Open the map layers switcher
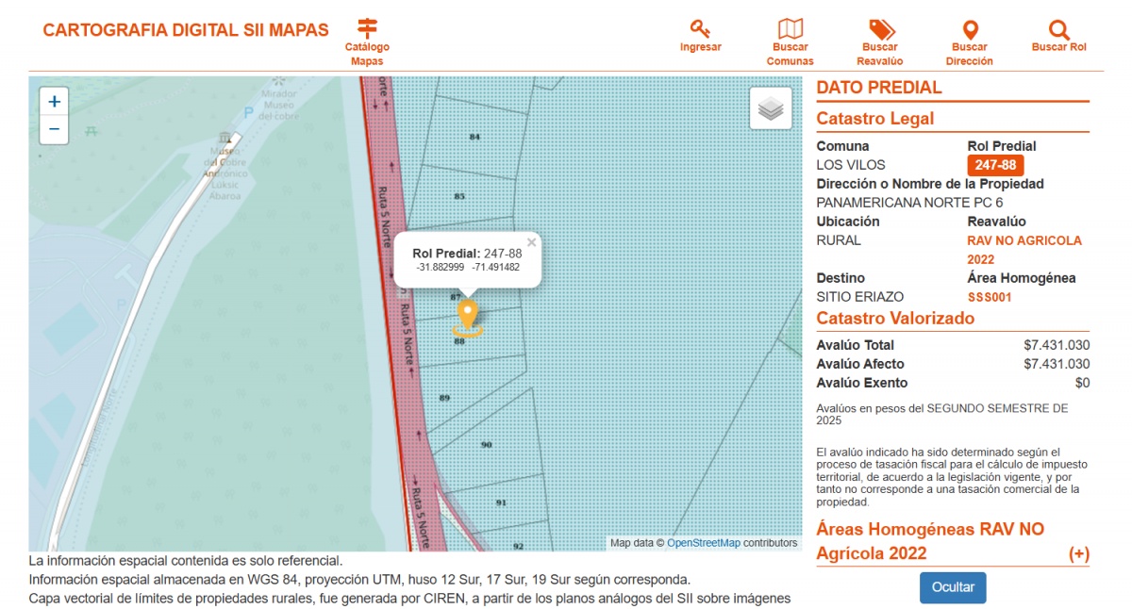 pyautogui.click(x=771, y=108)
